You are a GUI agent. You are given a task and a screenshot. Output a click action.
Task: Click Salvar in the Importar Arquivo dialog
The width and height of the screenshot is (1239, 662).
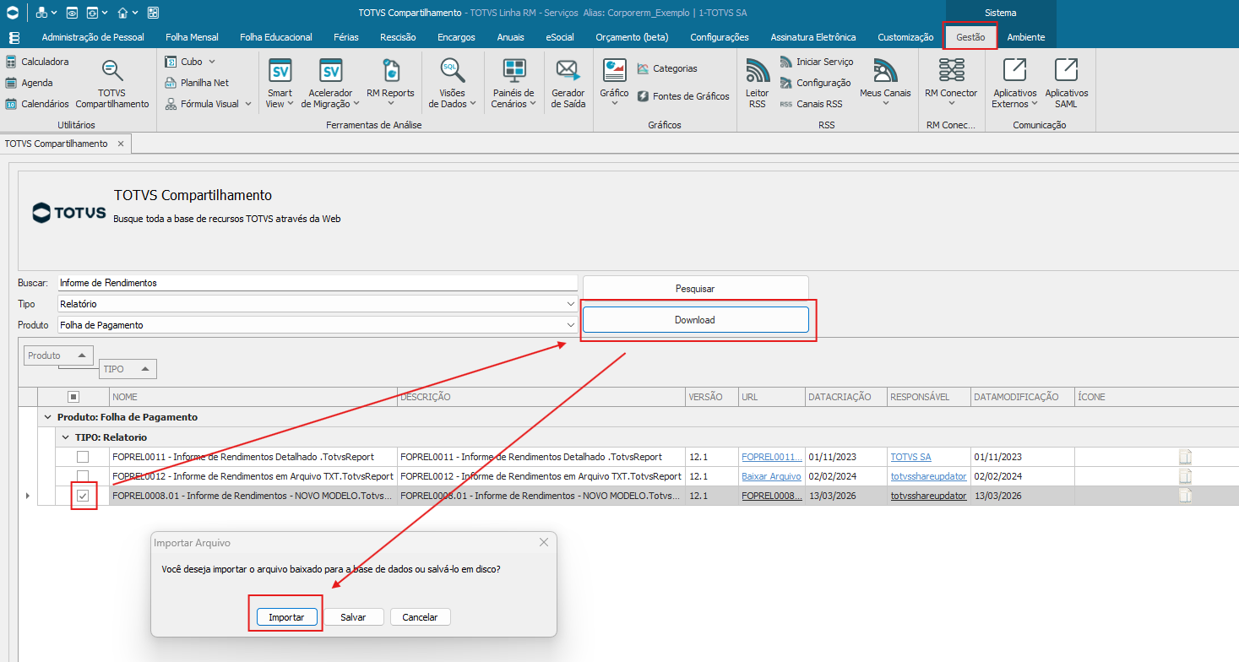[x=353, y=617]
